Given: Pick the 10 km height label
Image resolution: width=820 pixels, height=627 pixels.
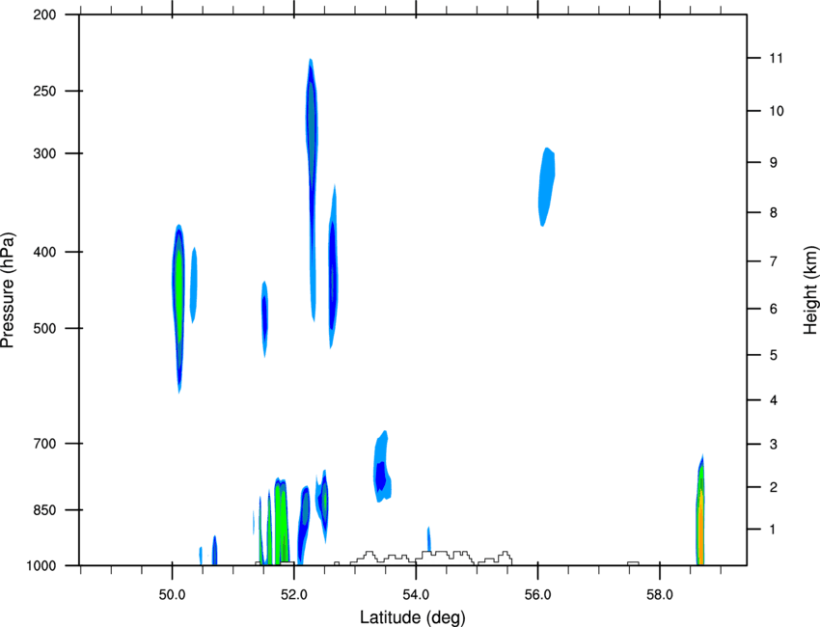Looking at the screenshot, I should click(x=777, y=111).
